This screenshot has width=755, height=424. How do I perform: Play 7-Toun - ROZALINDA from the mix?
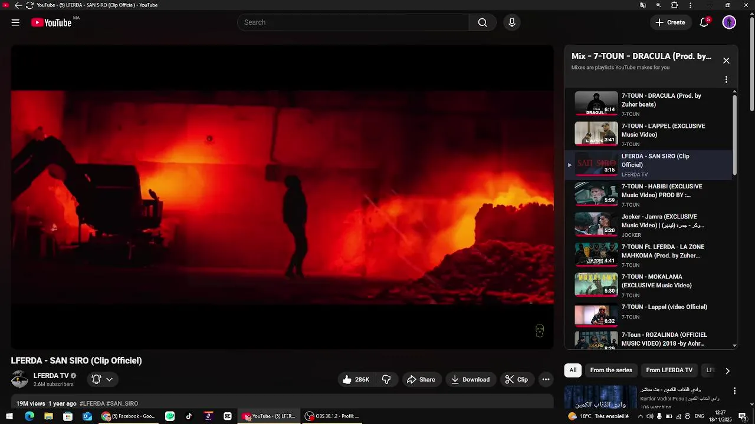(x=648, y=340)
